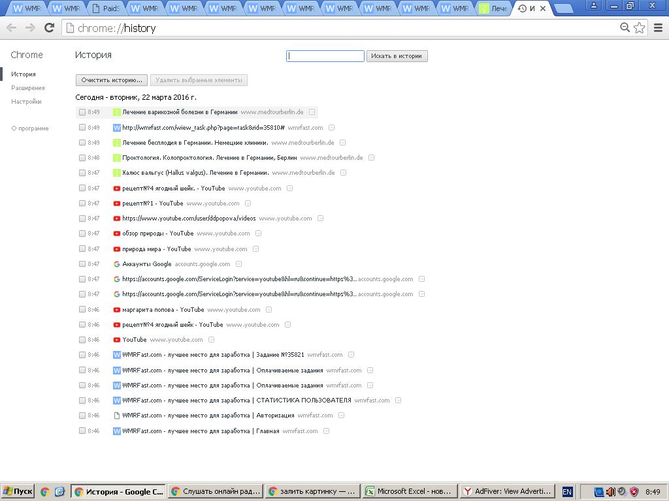This screenshot has width=669, height=501.
Task: Open dropdown menu for Авторизация entry
Action: pyautogui.click(x=341, y=416)
